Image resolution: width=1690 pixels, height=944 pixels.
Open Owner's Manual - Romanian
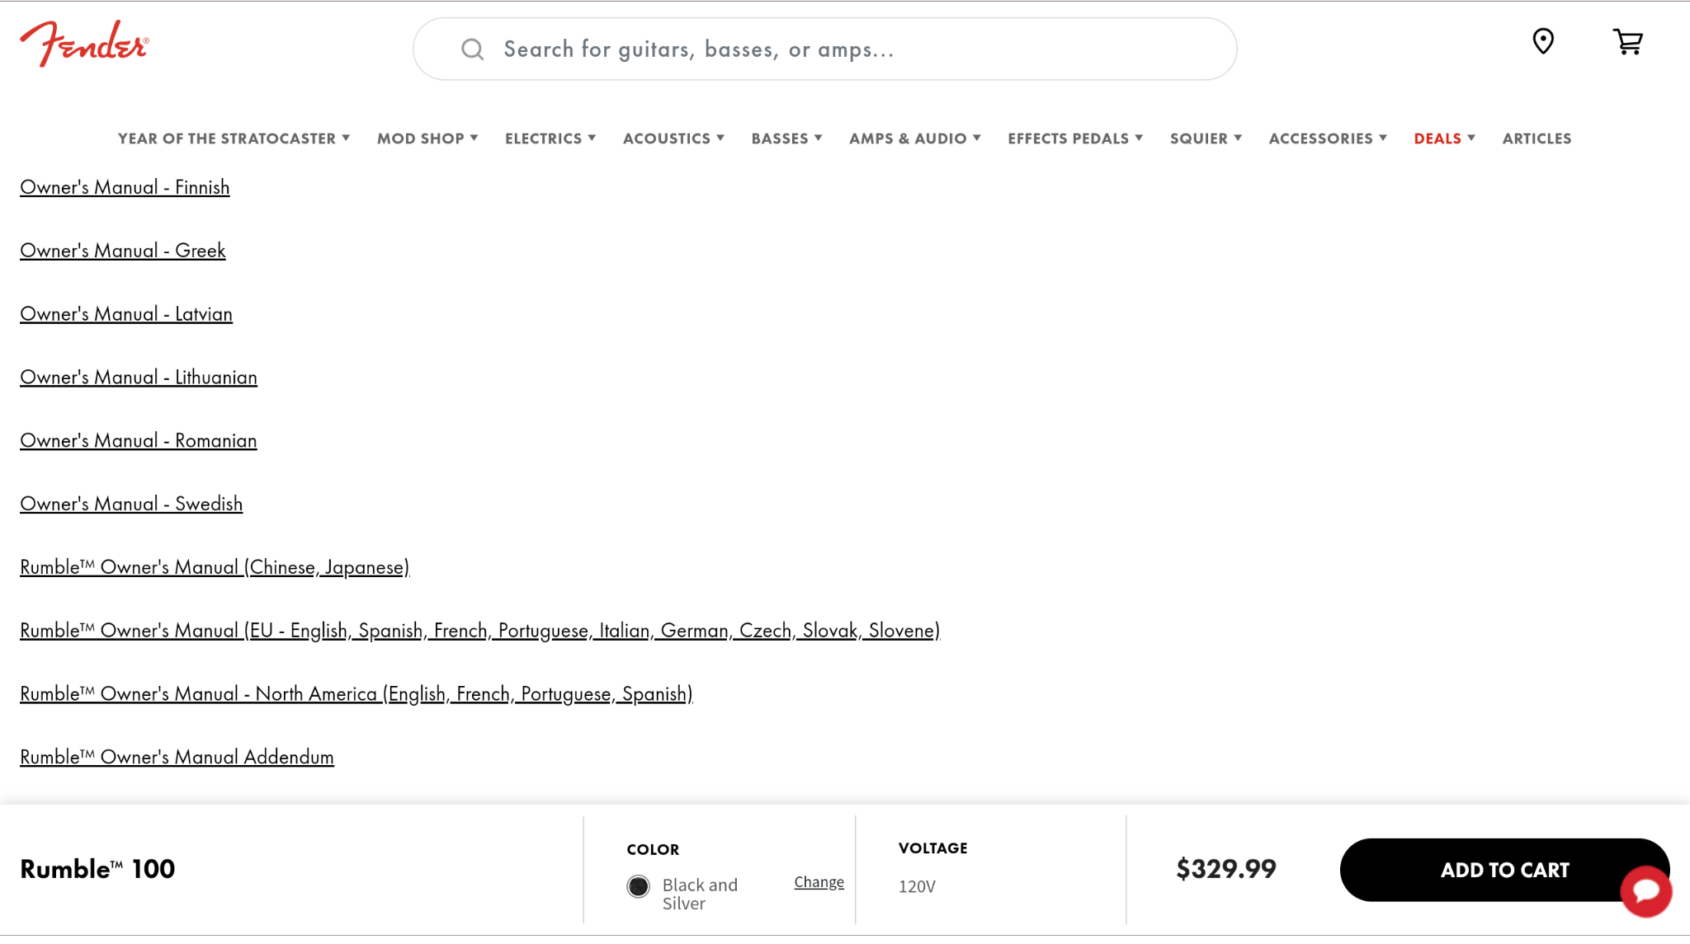coord(139,441)
